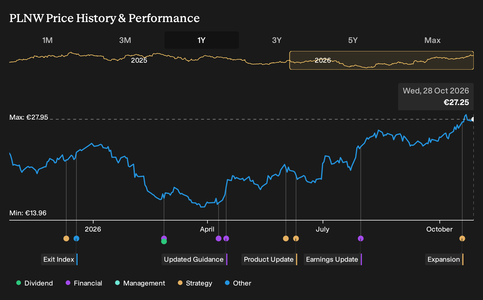Click the orange Expansion event dot
This screenshot has width=483, height=300.
(462, 238)
